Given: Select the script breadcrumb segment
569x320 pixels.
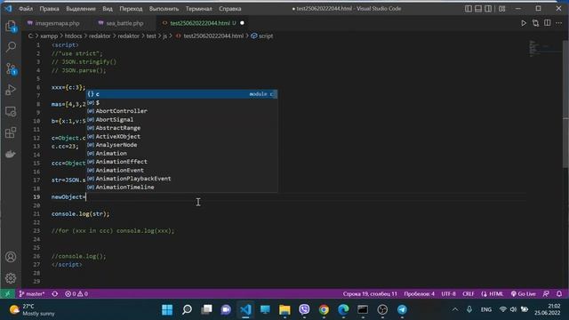Looking at the screenshot, I should pyautogui.click(x=266, y=36).
